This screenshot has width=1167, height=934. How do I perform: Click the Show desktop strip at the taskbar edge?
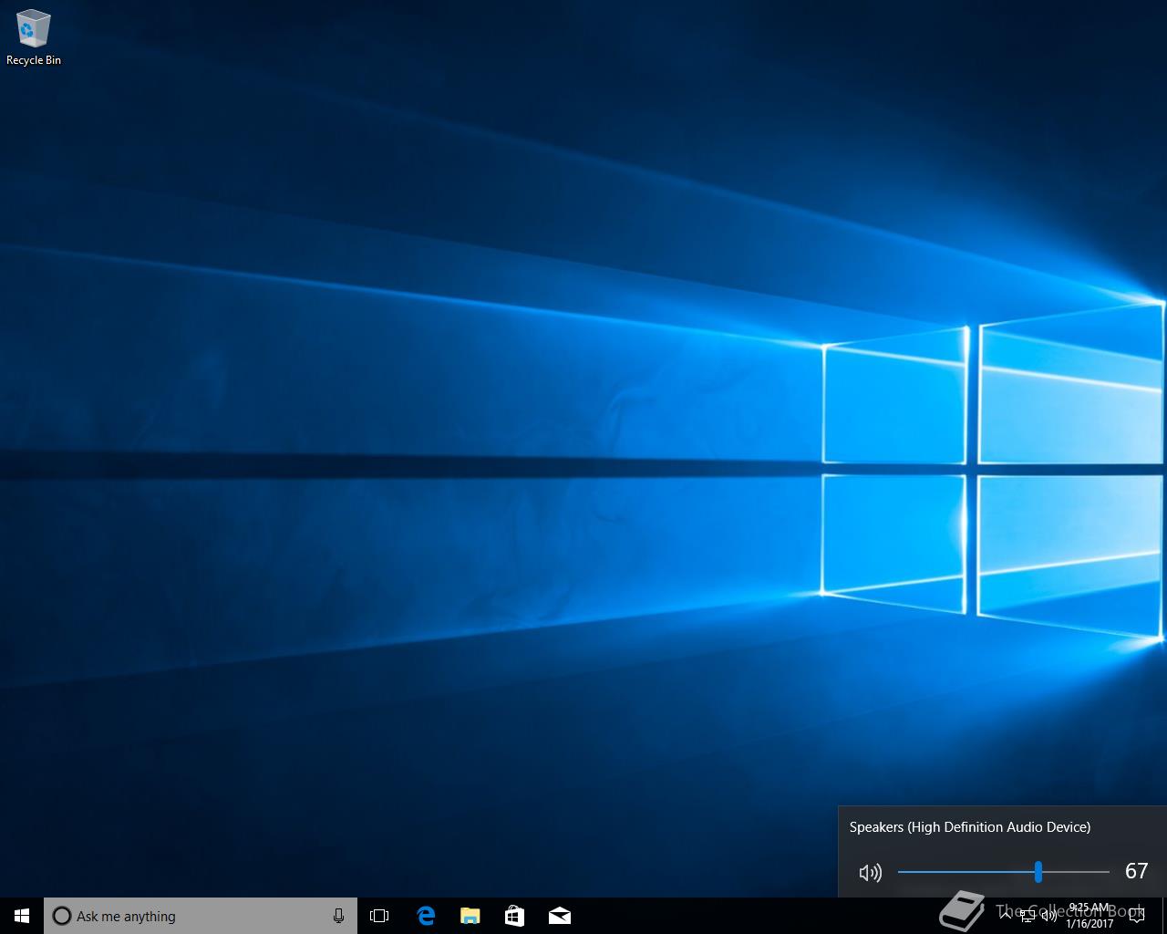pyautogui.click(x=1164, y=916)
